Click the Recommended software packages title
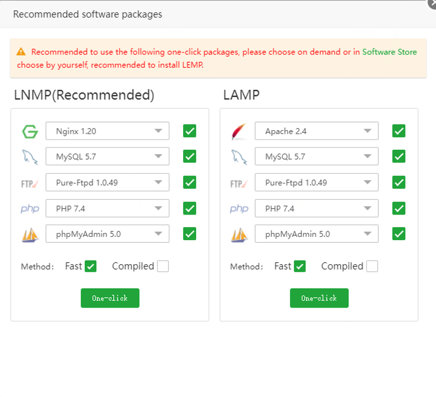 (88, 15)
